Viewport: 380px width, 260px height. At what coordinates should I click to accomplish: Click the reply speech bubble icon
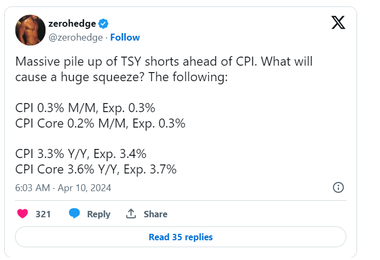click(x=74, y=214)
